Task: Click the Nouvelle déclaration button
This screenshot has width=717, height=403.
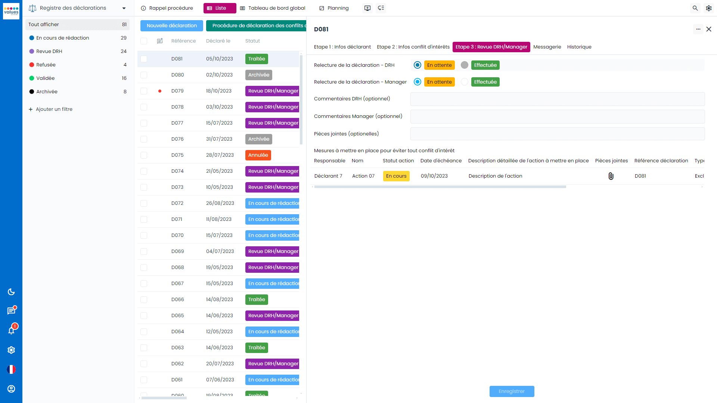Action: (x=171, y=25)
